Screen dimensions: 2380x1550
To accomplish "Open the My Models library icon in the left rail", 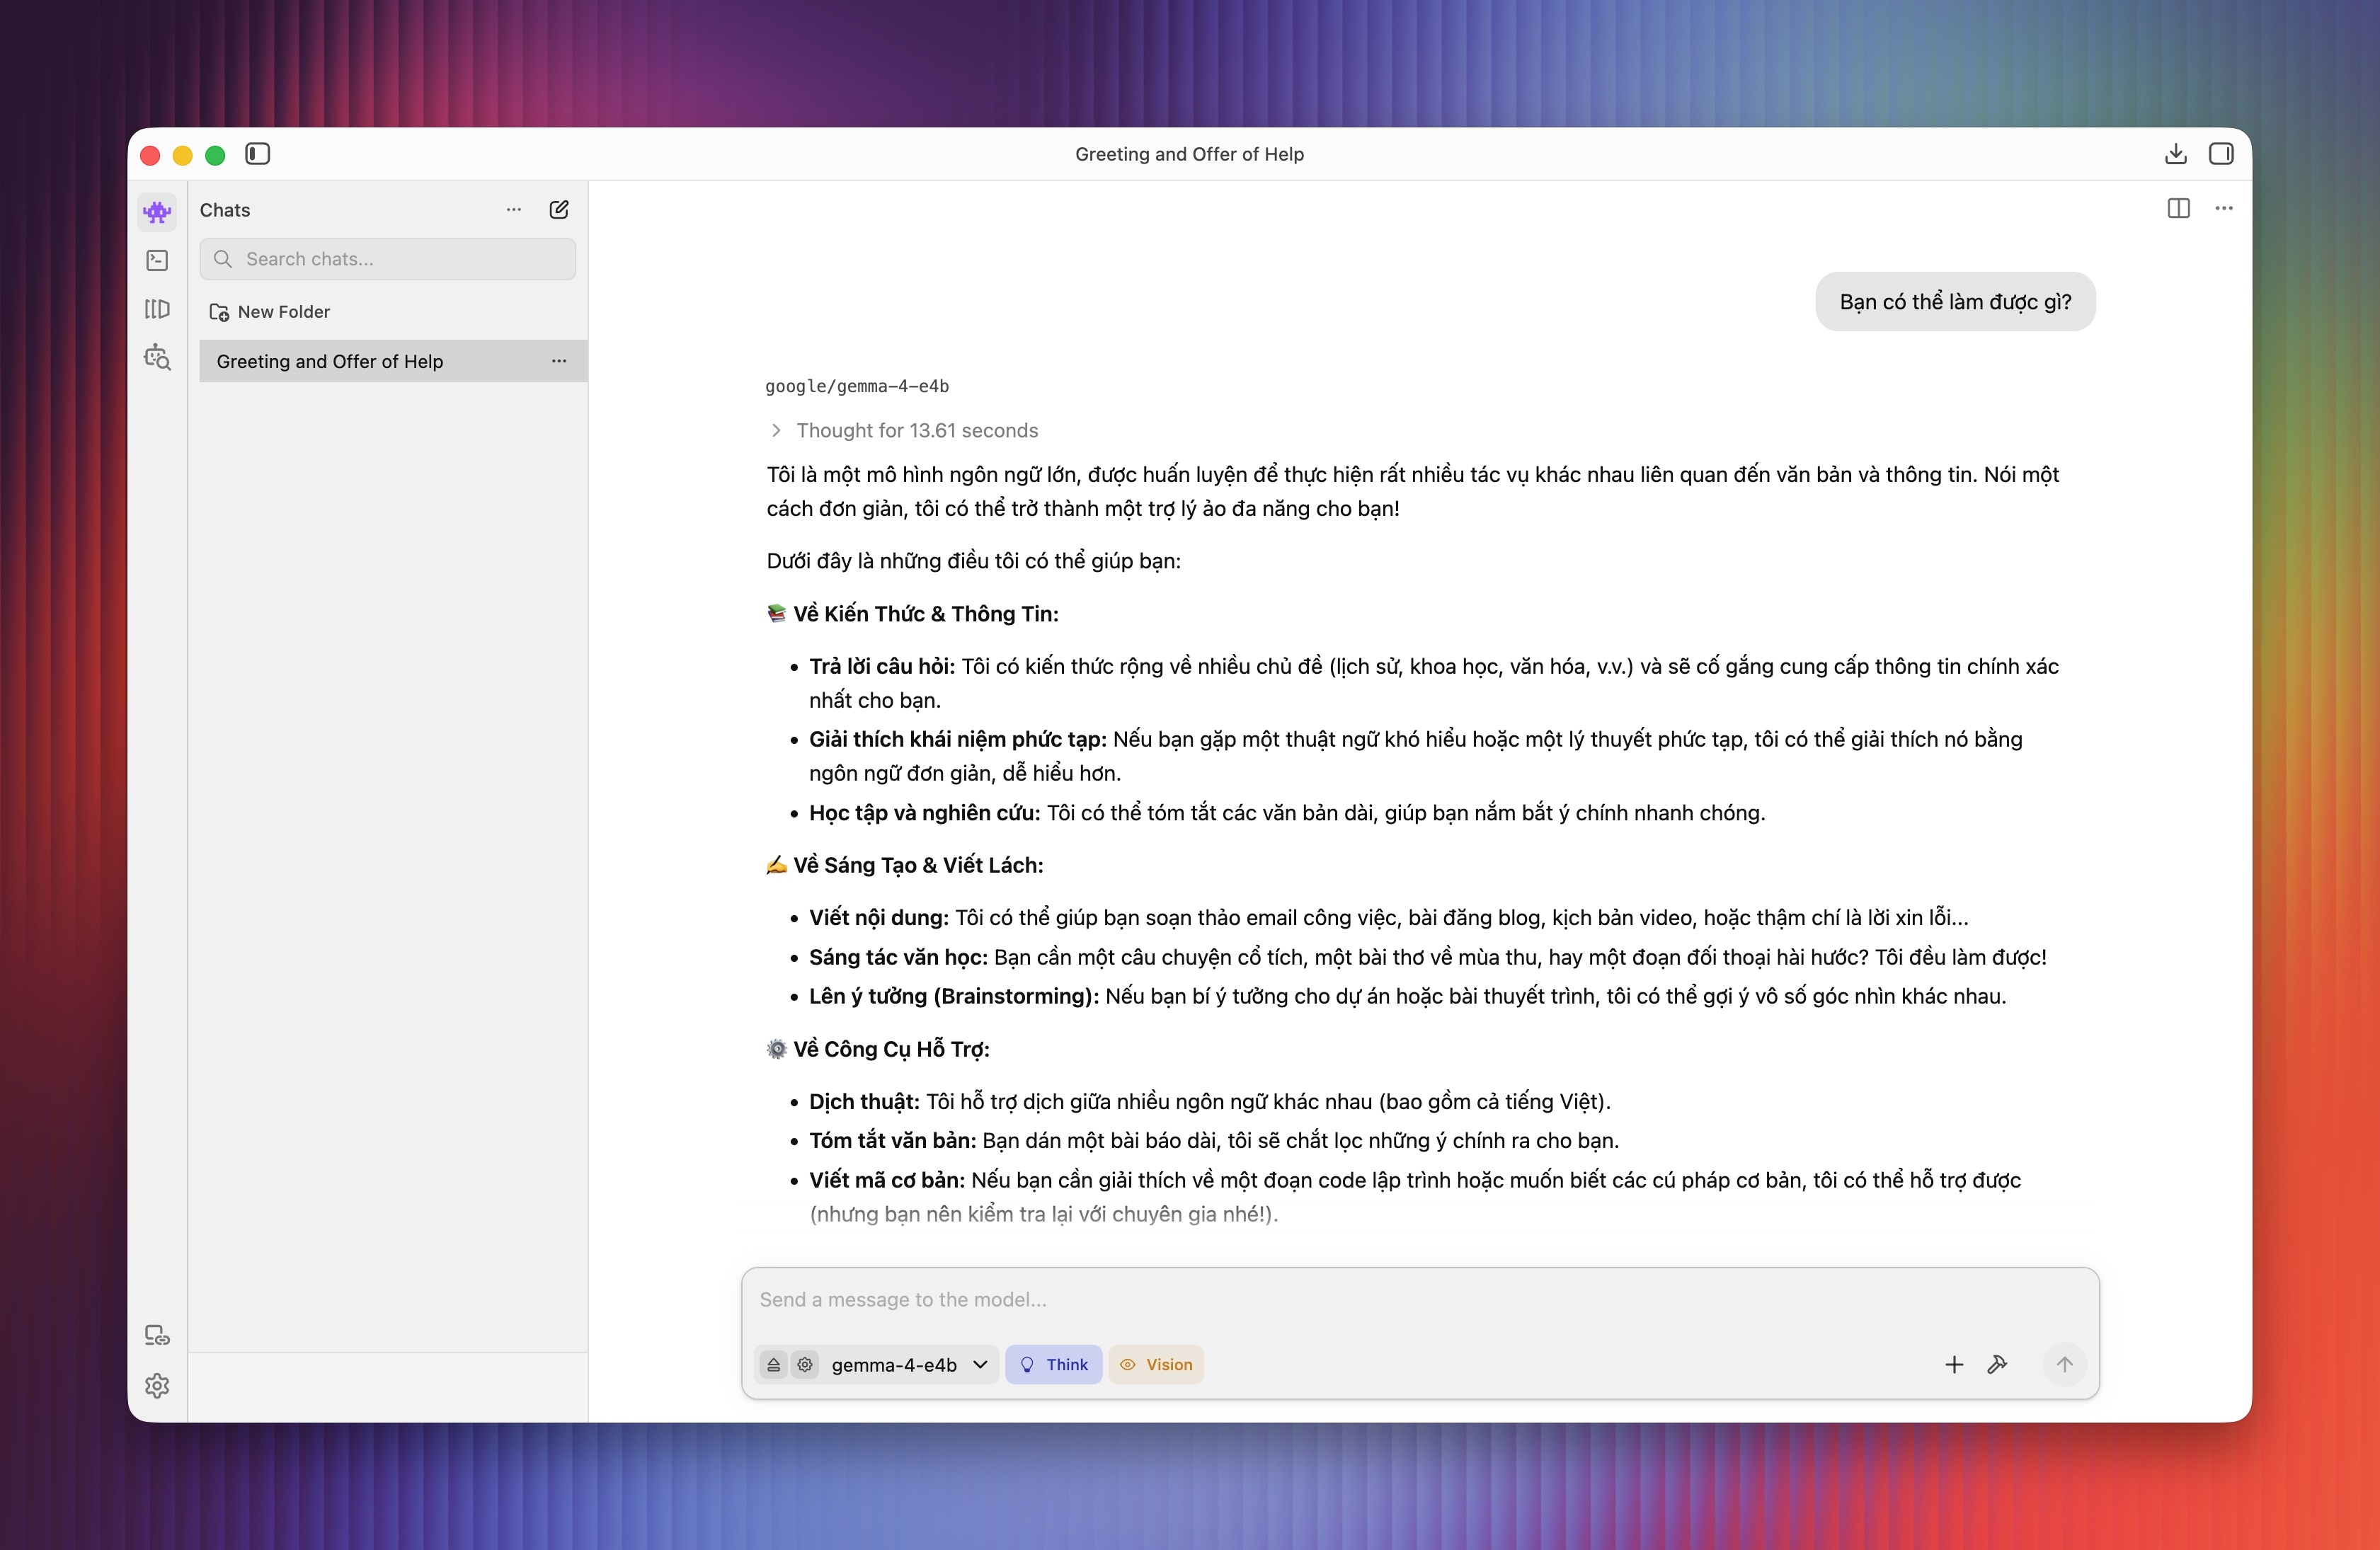I will (157, 309).
